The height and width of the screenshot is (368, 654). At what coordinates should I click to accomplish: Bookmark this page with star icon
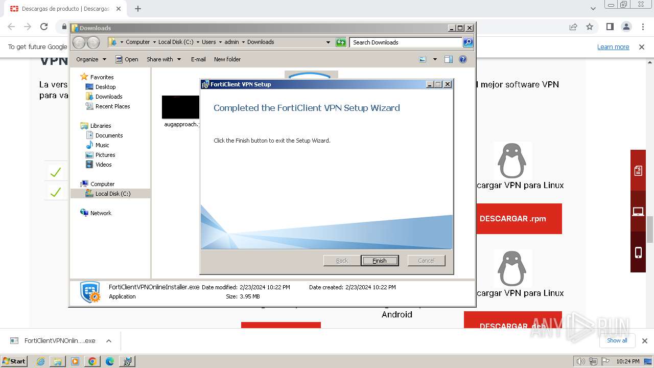click(590, 27)
